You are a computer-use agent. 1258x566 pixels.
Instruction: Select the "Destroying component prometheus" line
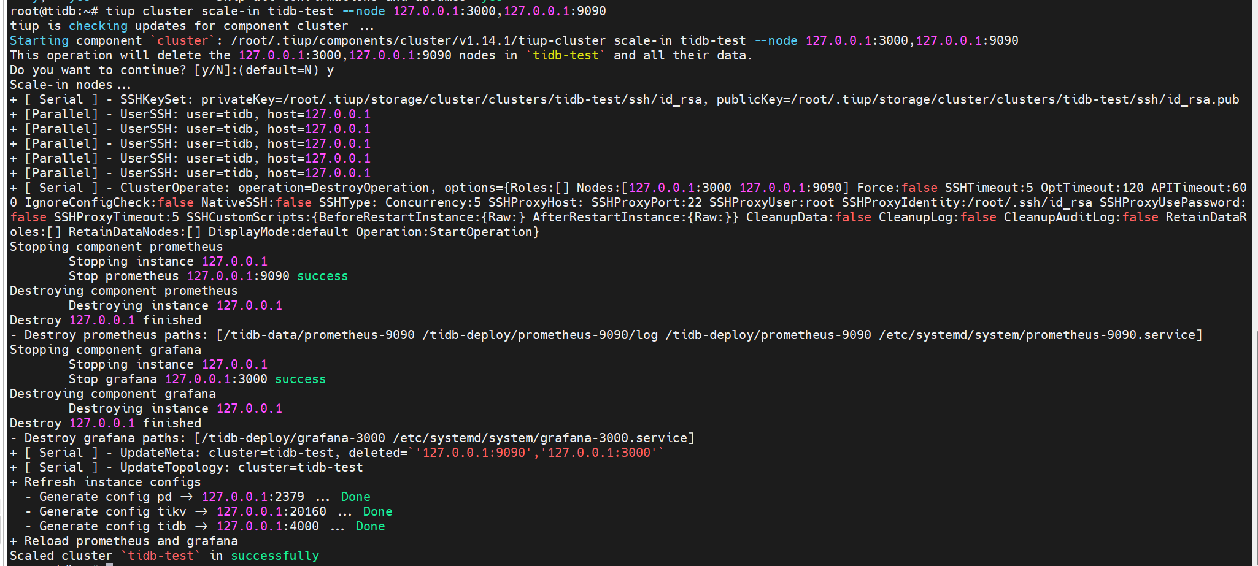(x=124, y=291)
